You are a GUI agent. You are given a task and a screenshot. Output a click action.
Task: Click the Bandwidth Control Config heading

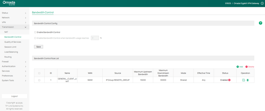coord(46,23)
